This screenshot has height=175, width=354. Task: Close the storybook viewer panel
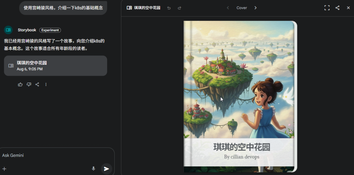click(348, 8)
